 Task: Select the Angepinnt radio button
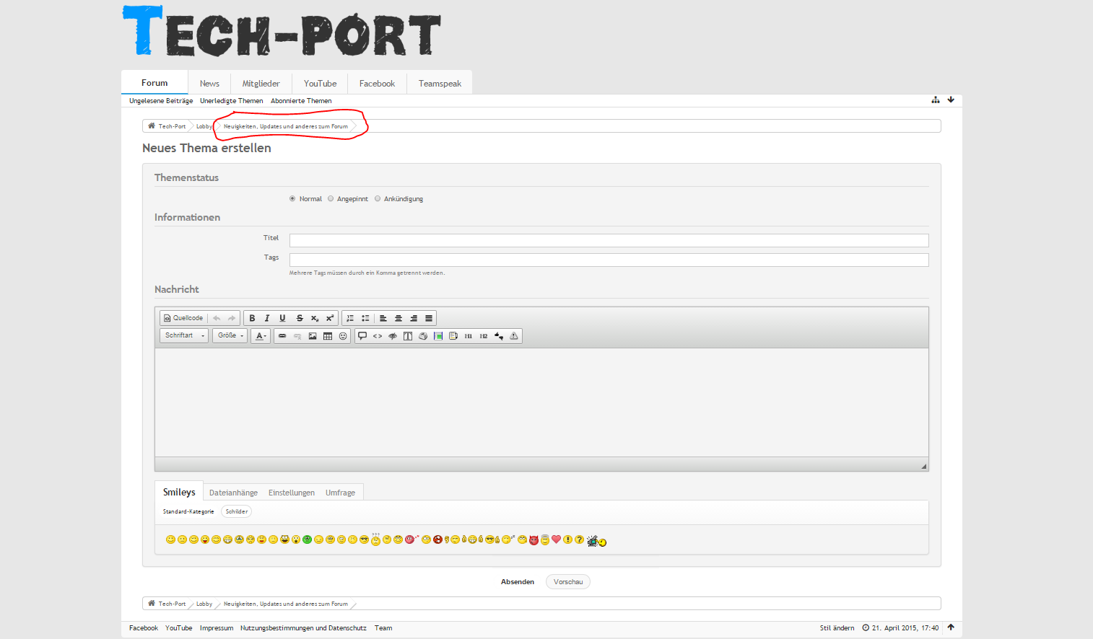(331, 199)
